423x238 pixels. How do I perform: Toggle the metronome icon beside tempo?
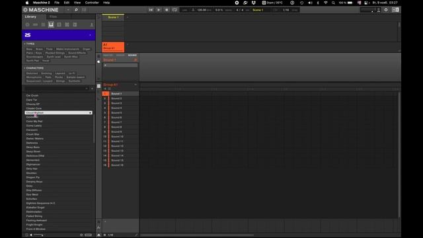coord(193,10)
